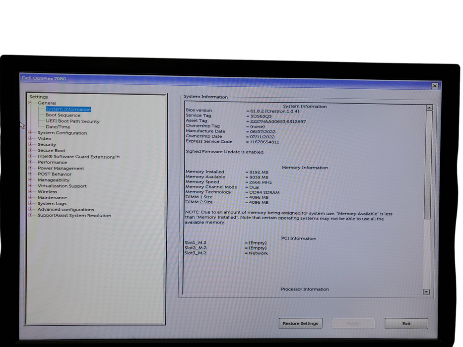Screen dimensions: 463x347
Task: Expand the System Configuration node
Action: [30, 132]
